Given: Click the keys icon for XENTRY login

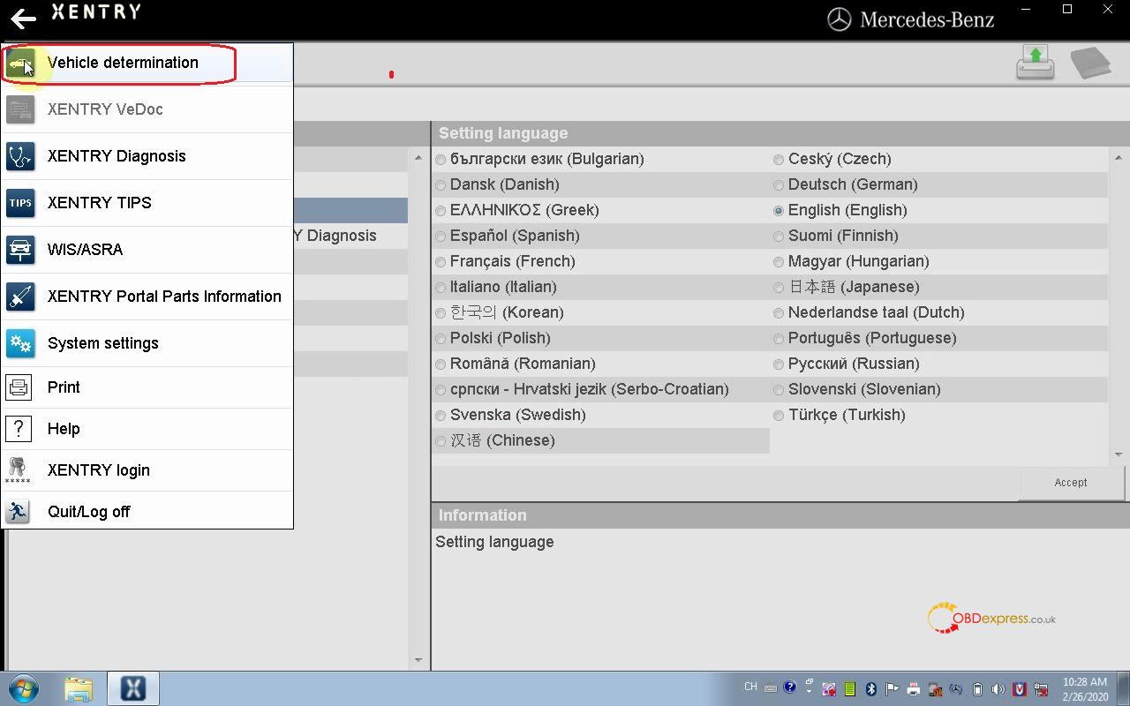Looking at the screenshot, I should pyautogui.click(x=19, y=470).
